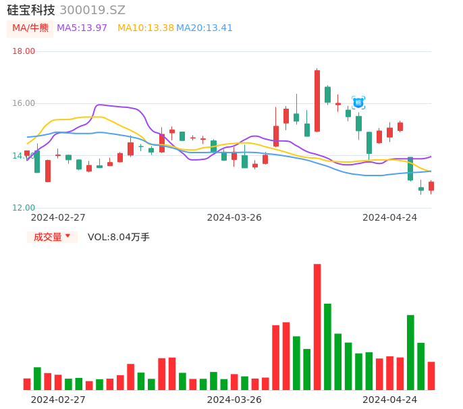Viewport: 463px width, 409px height.
Task: Click the stock name 硅宝科技
Action: [x=31, y=10]
